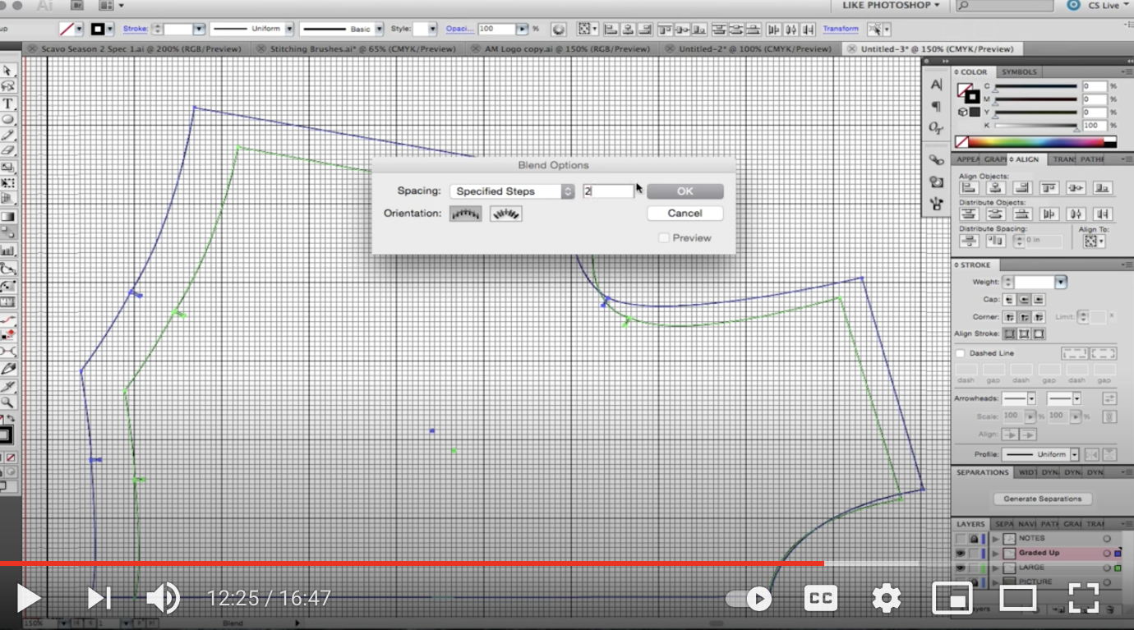Select the Type tool
The height and width of the screenshot is (630, 1134).
click(x=8, y=103)
